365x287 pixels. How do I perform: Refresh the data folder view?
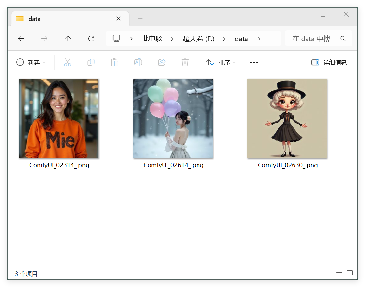(x=91, y=39)
